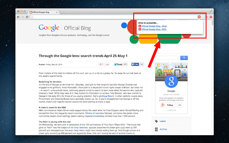Image resolution: width=229 pixels, height=143 pixels.
Task: Click the Google name under the avatar
Action: point(171,91)
